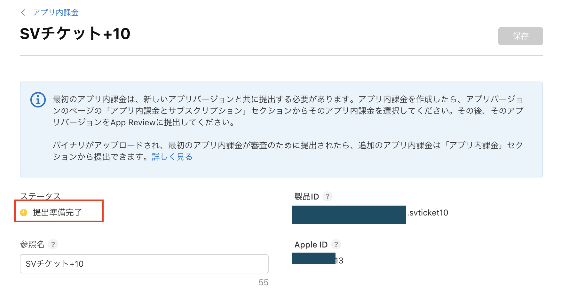
Task: Open the Apple ID help tooltip icon
Action: pos(336,244)
